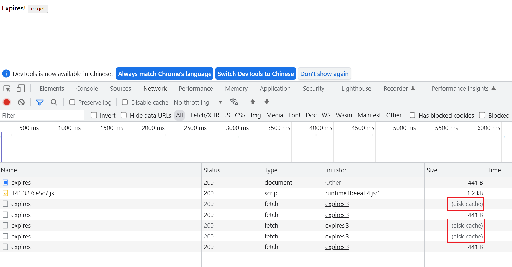Enable Has blocked cookies checkbox

(x=412, y=115)
